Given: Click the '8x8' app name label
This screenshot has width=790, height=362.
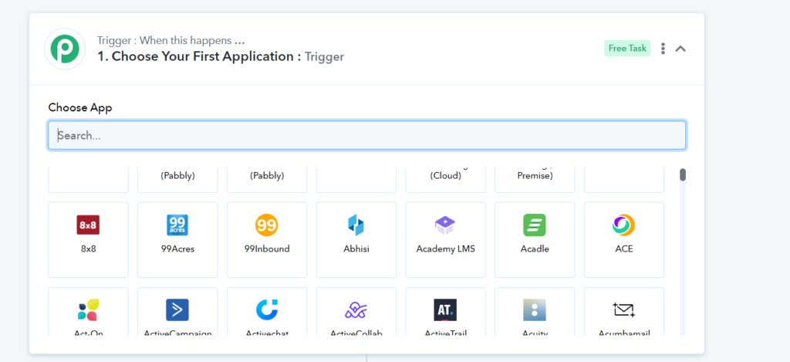Looking at the screenshot, I should tap(88, 249).
